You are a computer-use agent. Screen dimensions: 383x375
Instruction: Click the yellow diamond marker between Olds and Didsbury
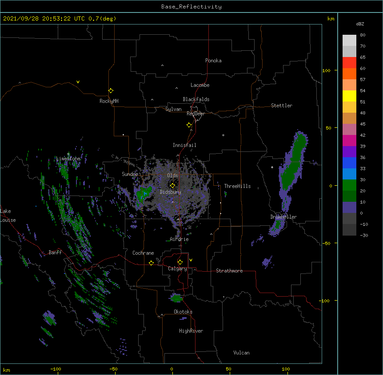[172, 186]
